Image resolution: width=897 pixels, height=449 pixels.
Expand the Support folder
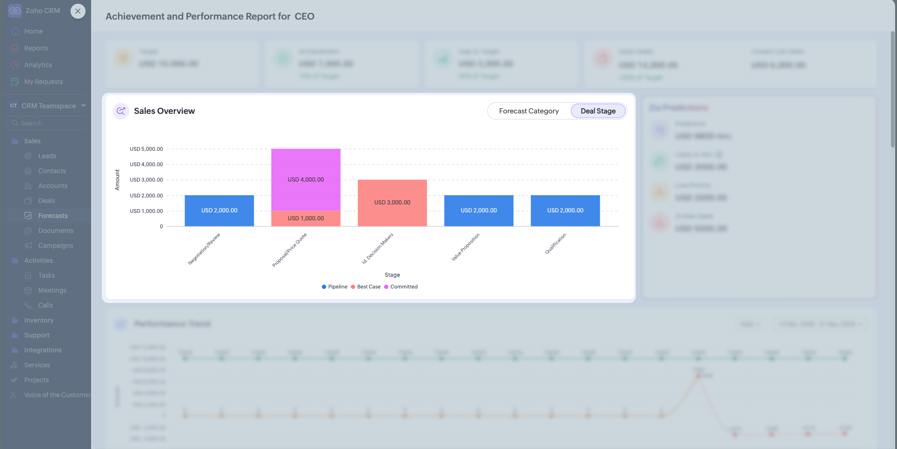[37, 335]
